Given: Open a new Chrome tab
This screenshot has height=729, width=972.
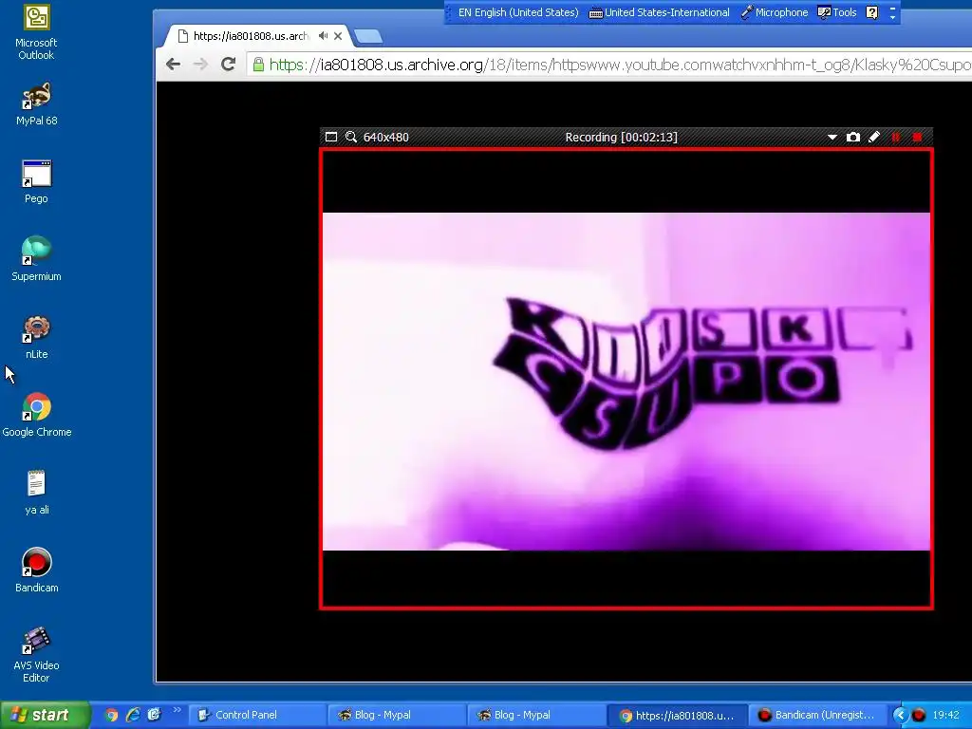Looking at the screenshot, I should (x=368, y=37).
